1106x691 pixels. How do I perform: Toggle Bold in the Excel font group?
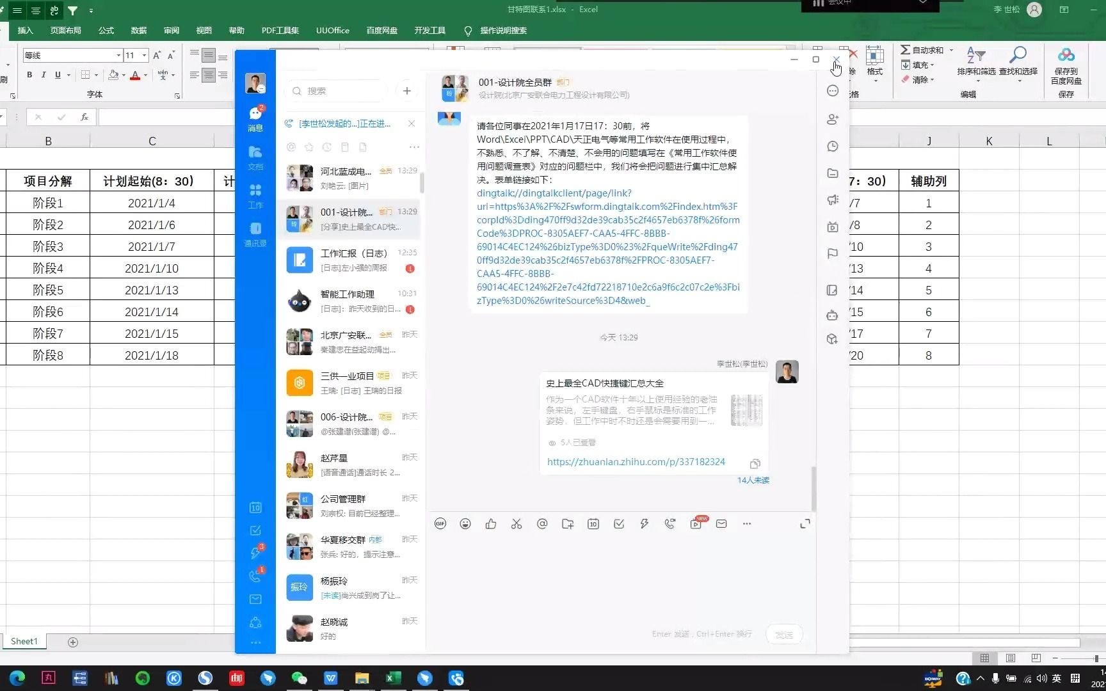point(29,75)
